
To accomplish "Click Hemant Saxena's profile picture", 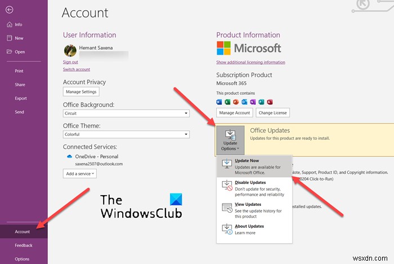I will pyautogui.click(x=70, y=51).
